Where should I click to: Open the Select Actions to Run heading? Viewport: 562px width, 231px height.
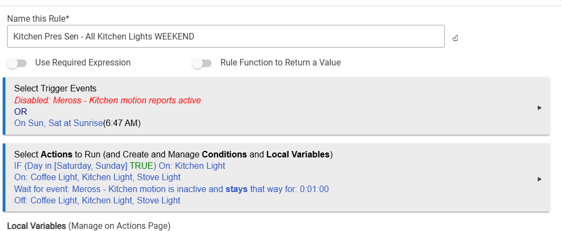(173, 154)
